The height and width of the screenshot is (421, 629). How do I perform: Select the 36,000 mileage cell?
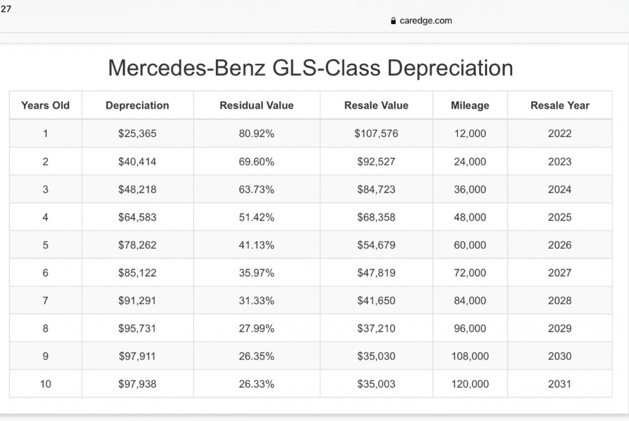click(x=470, y=189)
